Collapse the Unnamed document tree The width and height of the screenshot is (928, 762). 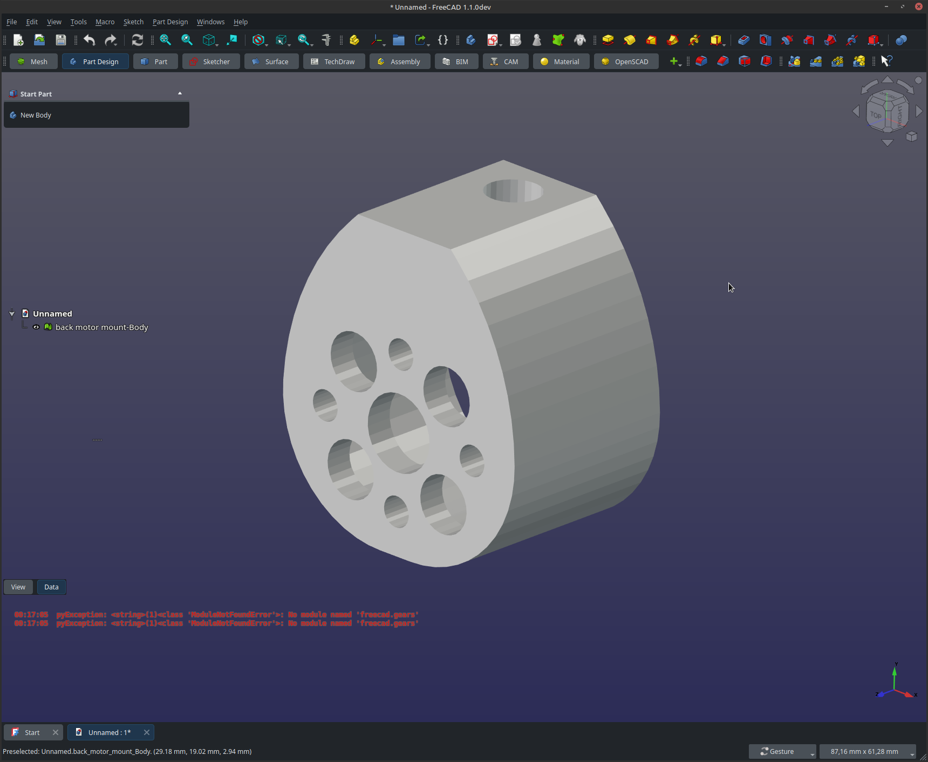[12, 314]
